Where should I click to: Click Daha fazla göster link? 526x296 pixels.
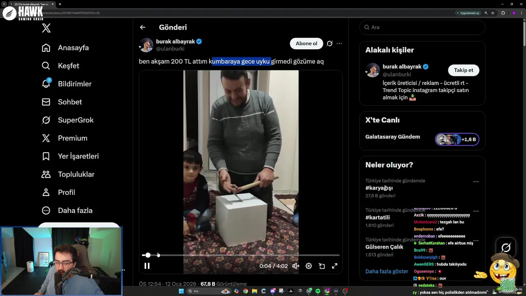click(387, 271)
